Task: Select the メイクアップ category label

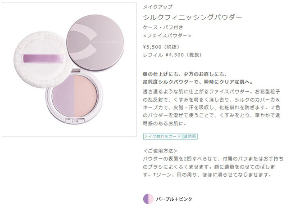Action: click(158, 7)
